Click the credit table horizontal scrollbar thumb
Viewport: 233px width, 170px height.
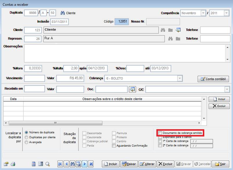pos(55,123)
